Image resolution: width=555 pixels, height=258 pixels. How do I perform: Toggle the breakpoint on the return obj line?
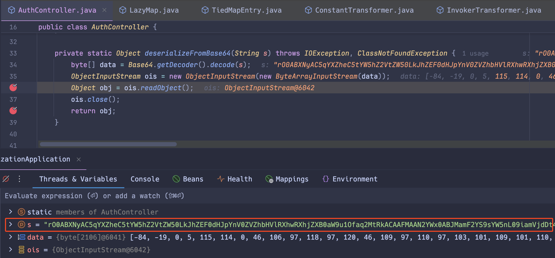(x=13, y=110)
